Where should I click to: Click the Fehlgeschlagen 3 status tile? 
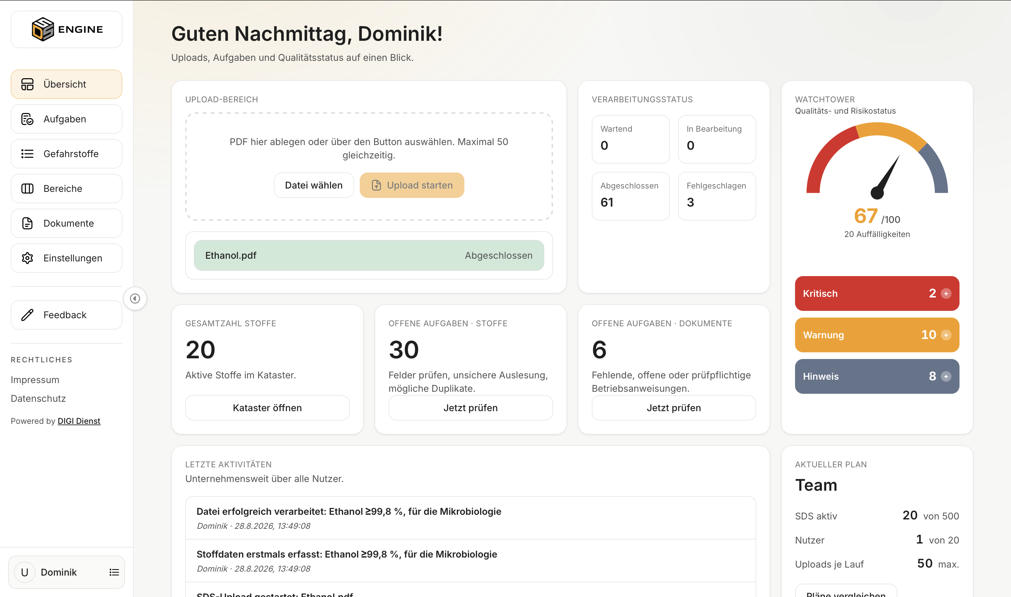click(717, 196)
